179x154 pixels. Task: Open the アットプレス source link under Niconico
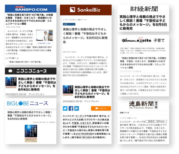(x=35, y=94)
